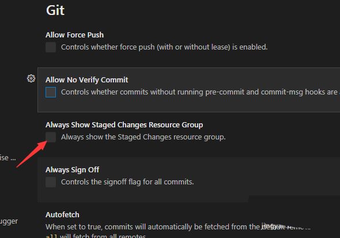Tick the Allow No Verify Commit checkbox
340x238 pixels.
pyautogui.click(x=51, y=92)
